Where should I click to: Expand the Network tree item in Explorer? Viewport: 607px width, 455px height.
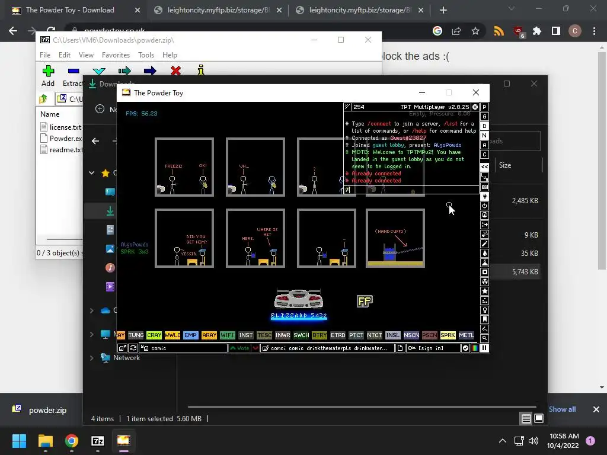[x=92, y=358]
